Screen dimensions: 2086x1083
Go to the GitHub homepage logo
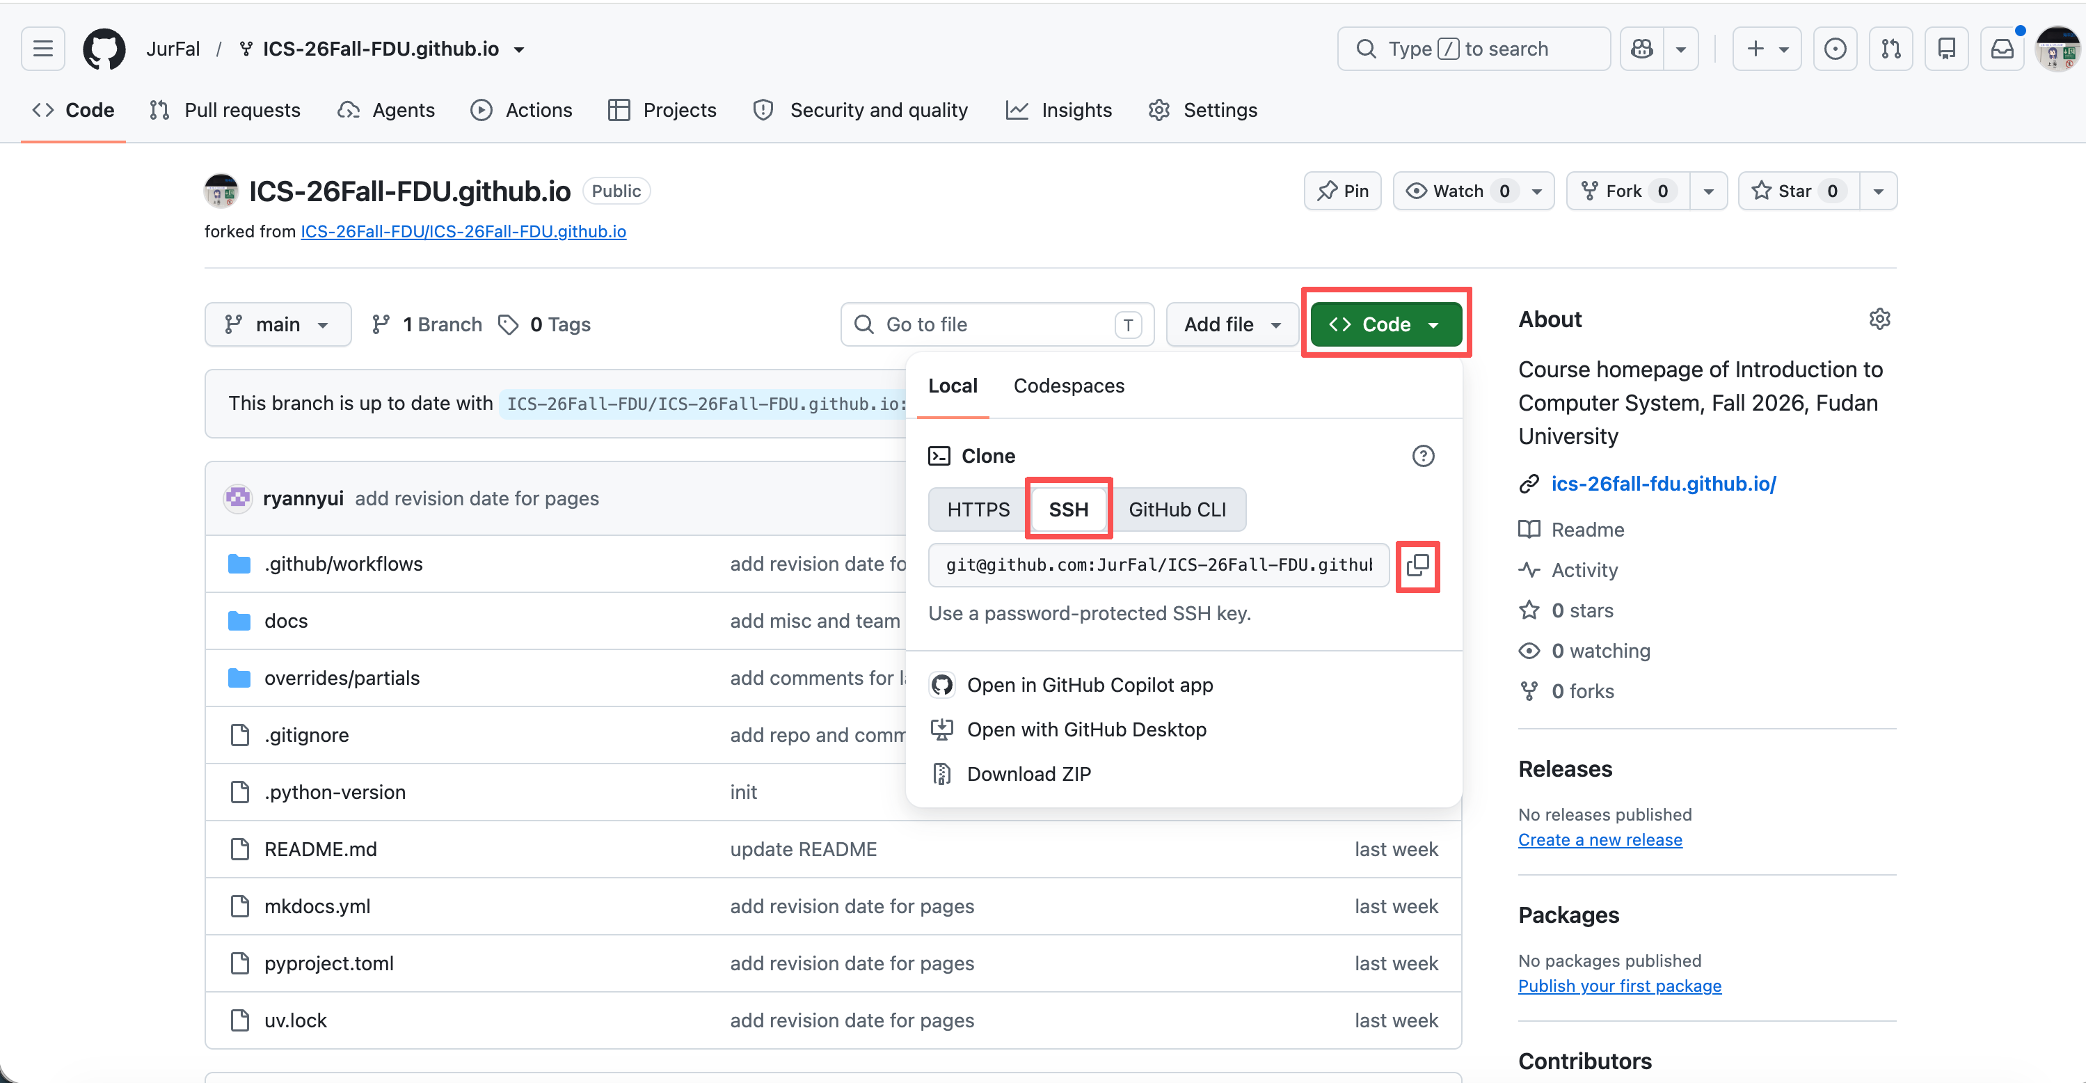(104, 49)
